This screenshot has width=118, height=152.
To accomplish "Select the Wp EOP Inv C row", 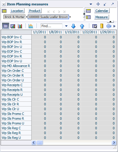I will tap(16, 51).
